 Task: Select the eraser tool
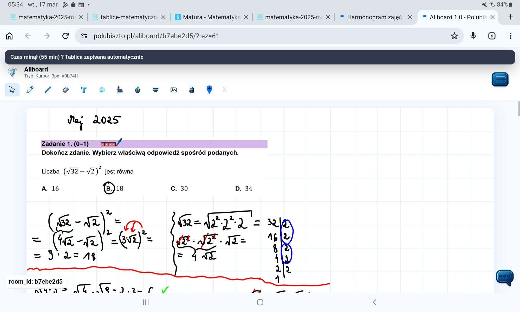[x=66, y=90]
